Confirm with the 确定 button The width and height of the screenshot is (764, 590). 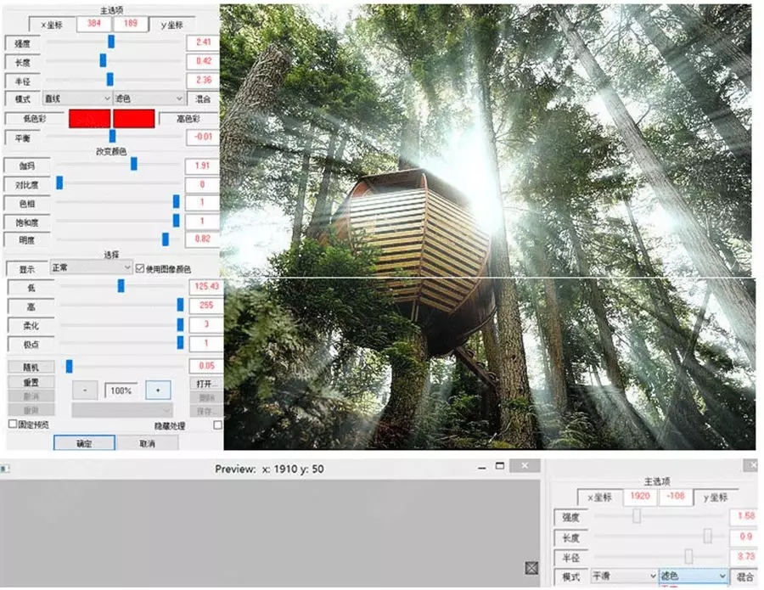(84, 443)
